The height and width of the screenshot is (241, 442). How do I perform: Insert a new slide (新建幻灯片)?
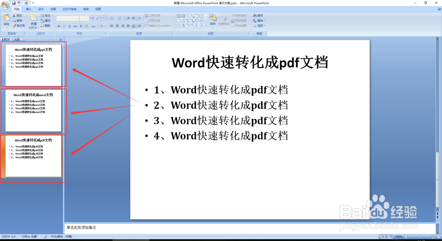point(34,21)
